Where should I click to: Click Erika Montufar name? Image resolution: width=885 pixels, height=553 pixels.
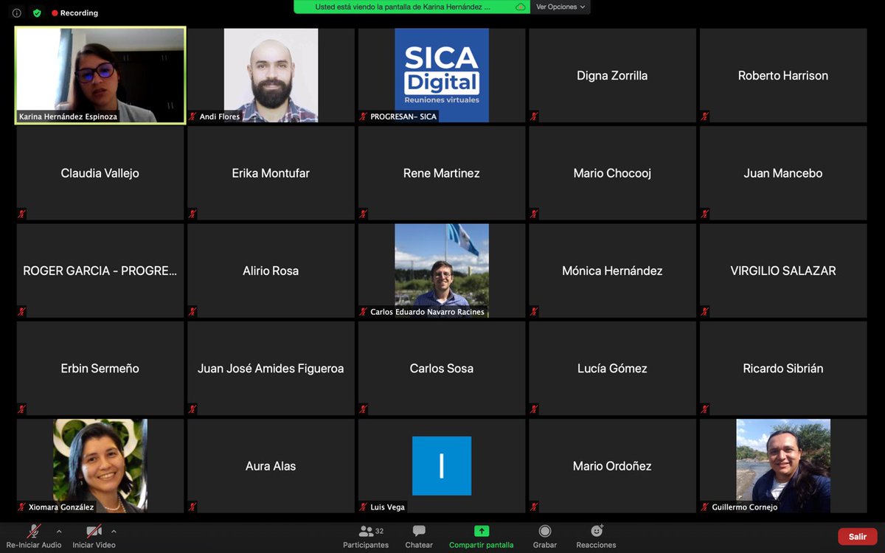click(x=271, y=173)
